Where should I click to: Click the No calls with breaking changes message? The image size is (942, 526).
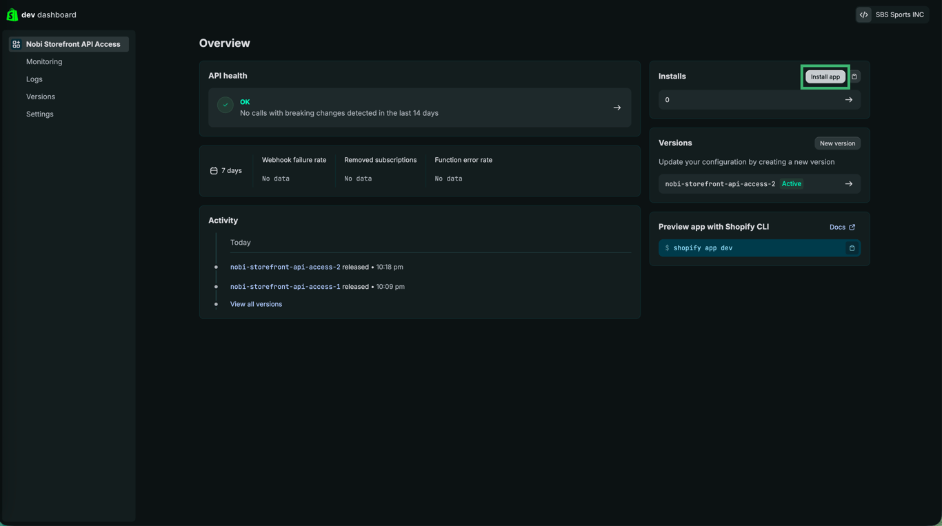(339, 113)
